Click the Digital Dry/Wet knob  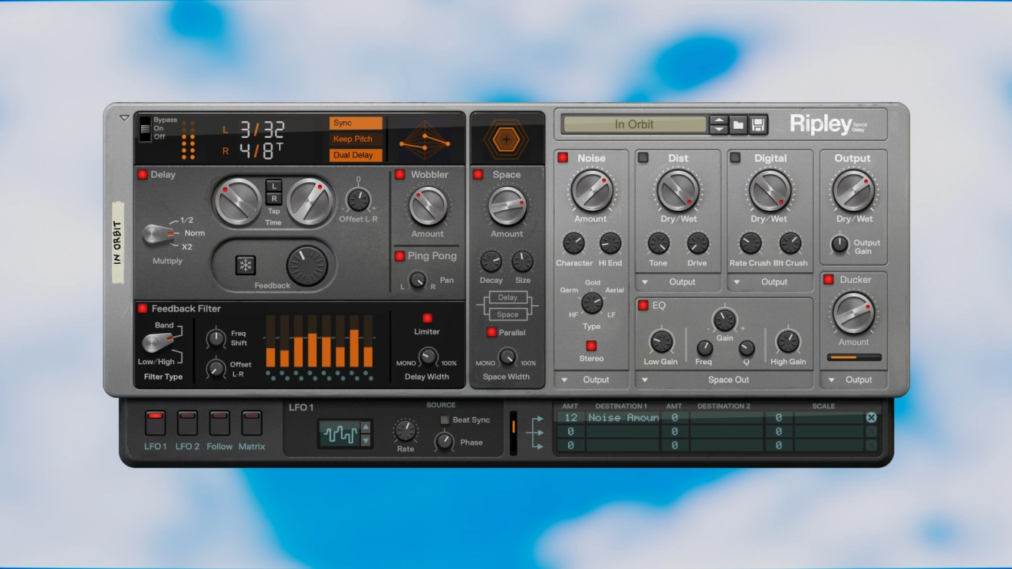pyautogui.click(x=770, y=191)
